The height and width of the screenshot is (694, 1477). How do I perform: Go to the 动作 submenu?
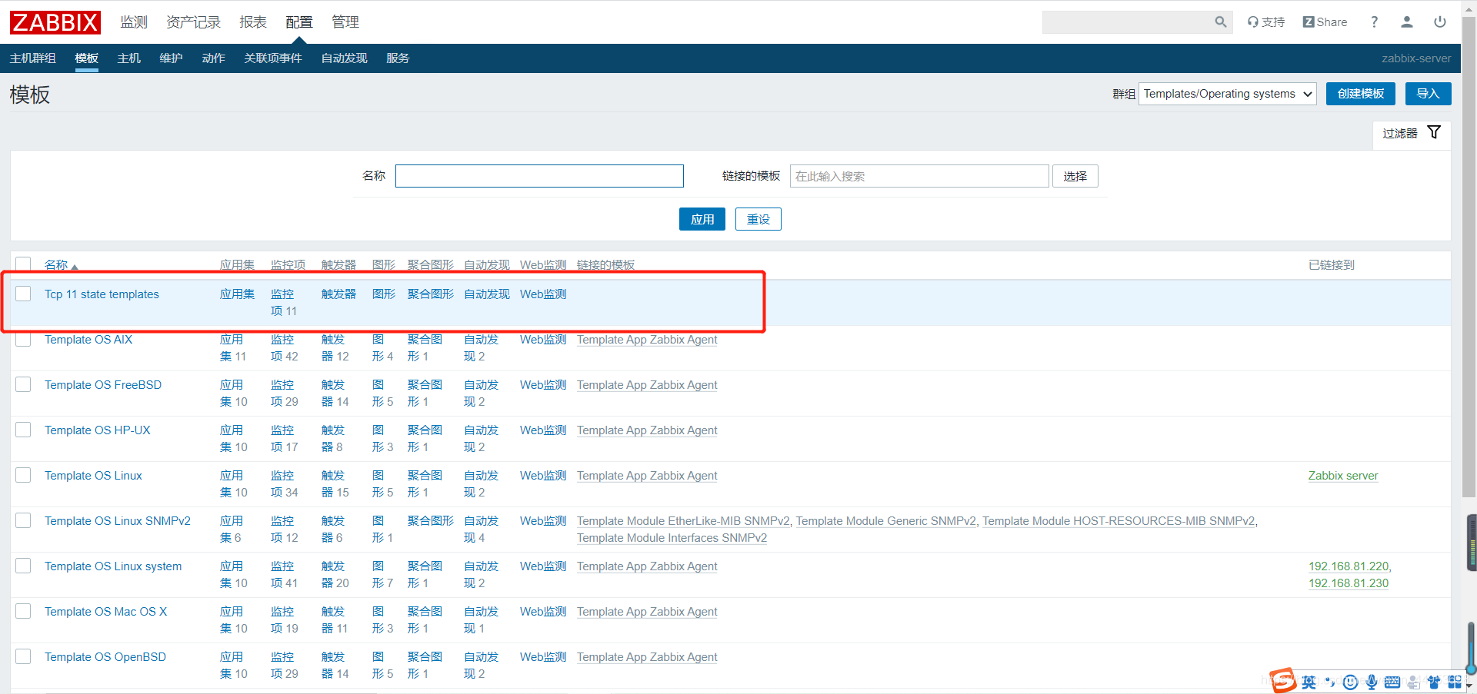pyautogui.click(x=214, y=58)
